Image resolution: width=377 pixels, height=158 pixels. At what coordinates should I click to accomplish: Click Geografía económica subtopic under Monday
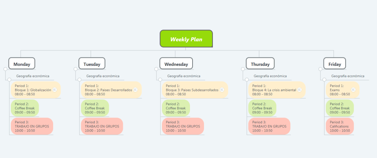(32, 76)
